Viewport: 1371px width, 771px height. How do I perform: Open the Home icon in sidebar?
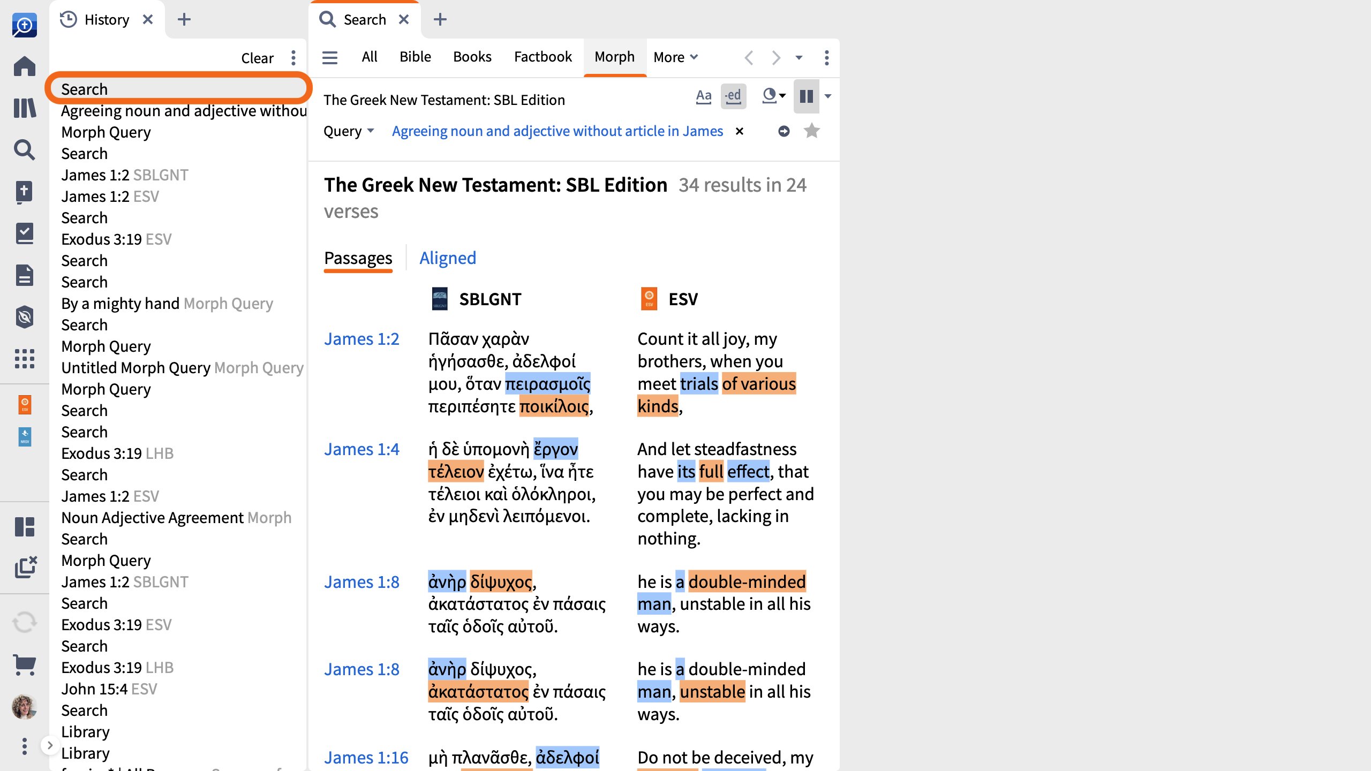pyautogui.click(x=25, y=66)
